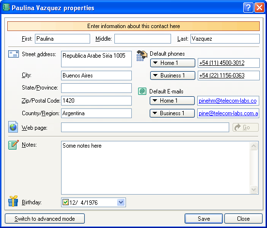Viewport: 267px width, 228px height.
Task: Click the Notes scrollbar down arrow
Action: pyautogui.click(x=253, y=190)
